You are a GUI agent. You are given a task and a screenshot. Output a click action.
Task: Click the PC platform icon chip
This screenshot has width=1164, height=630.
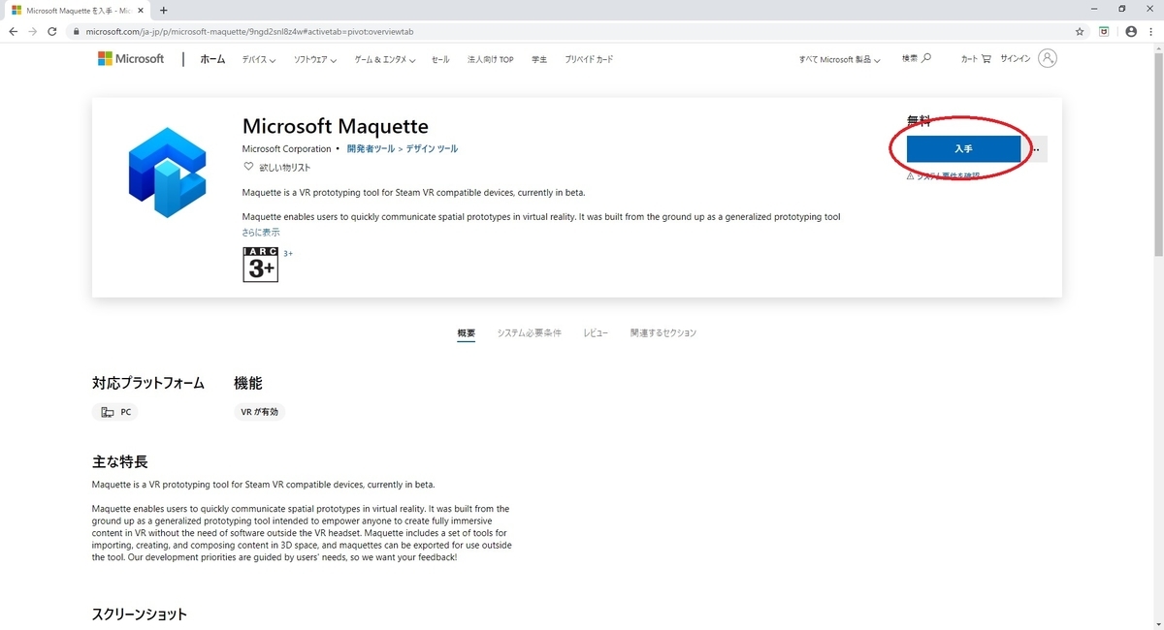[x=114, y=412]
